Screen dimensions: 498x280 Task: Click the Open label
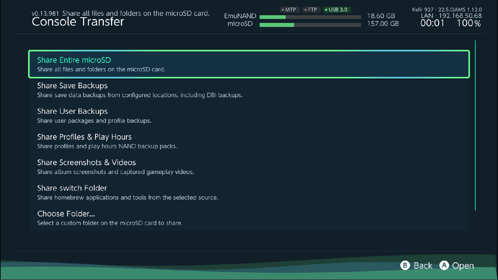point(463,266)
